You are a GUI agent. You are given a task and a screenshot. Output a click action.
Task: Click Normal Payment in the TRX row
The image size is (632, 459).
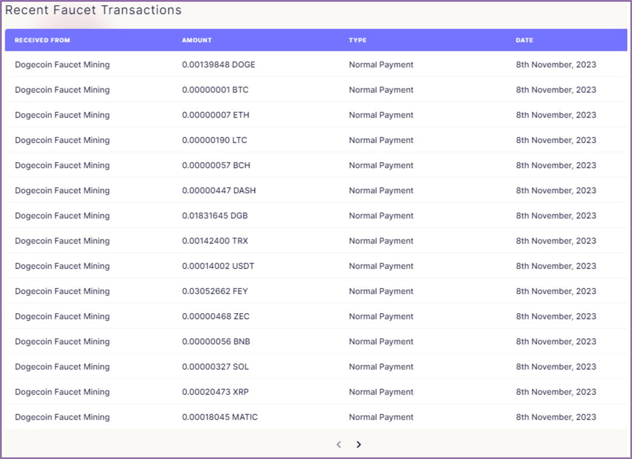[381, 241]
